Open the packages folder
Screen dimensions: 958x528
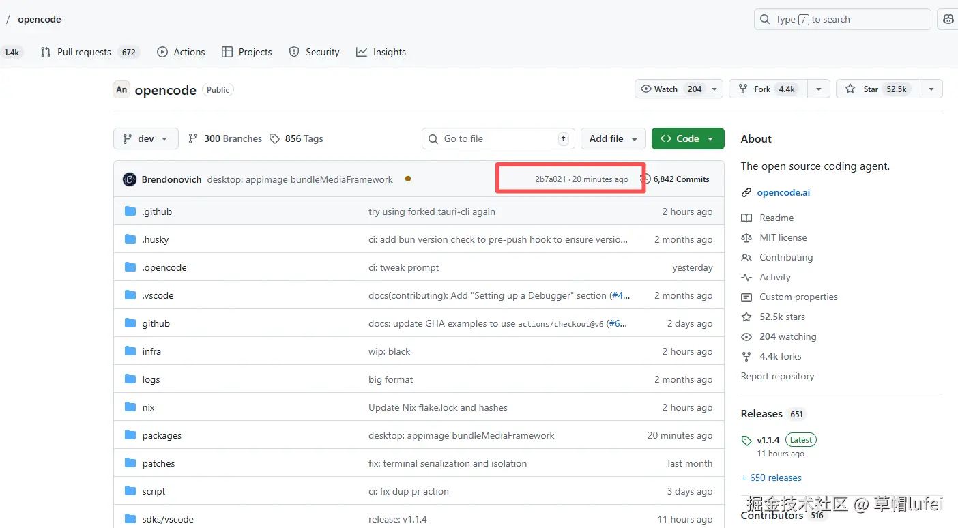(162, 435)
